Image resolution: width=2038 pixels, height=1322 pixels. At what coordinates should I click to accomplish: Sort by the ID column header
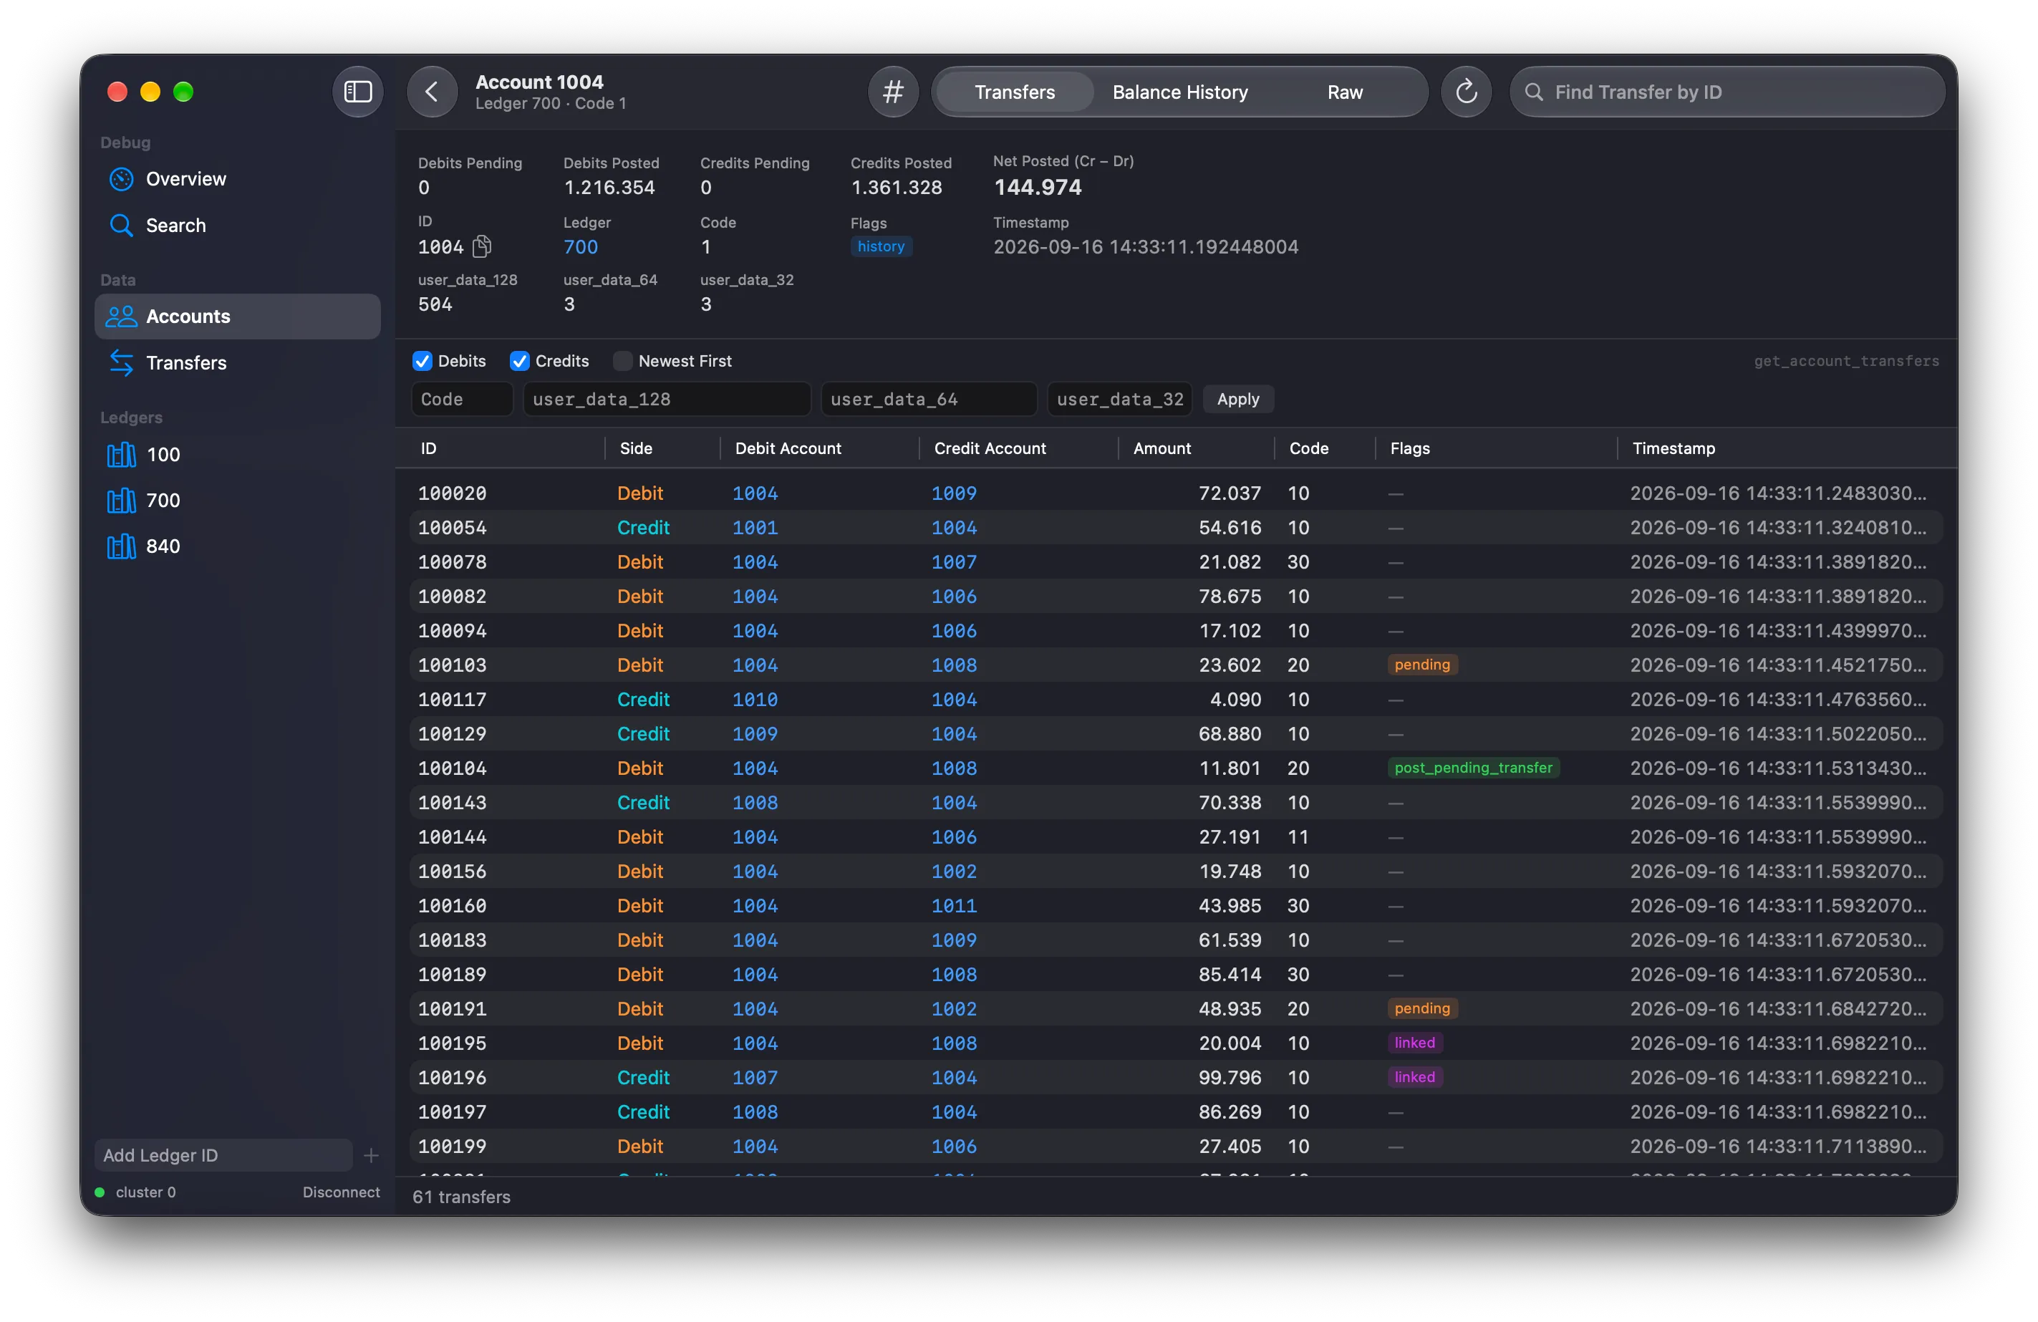click(x=428, y=448)
